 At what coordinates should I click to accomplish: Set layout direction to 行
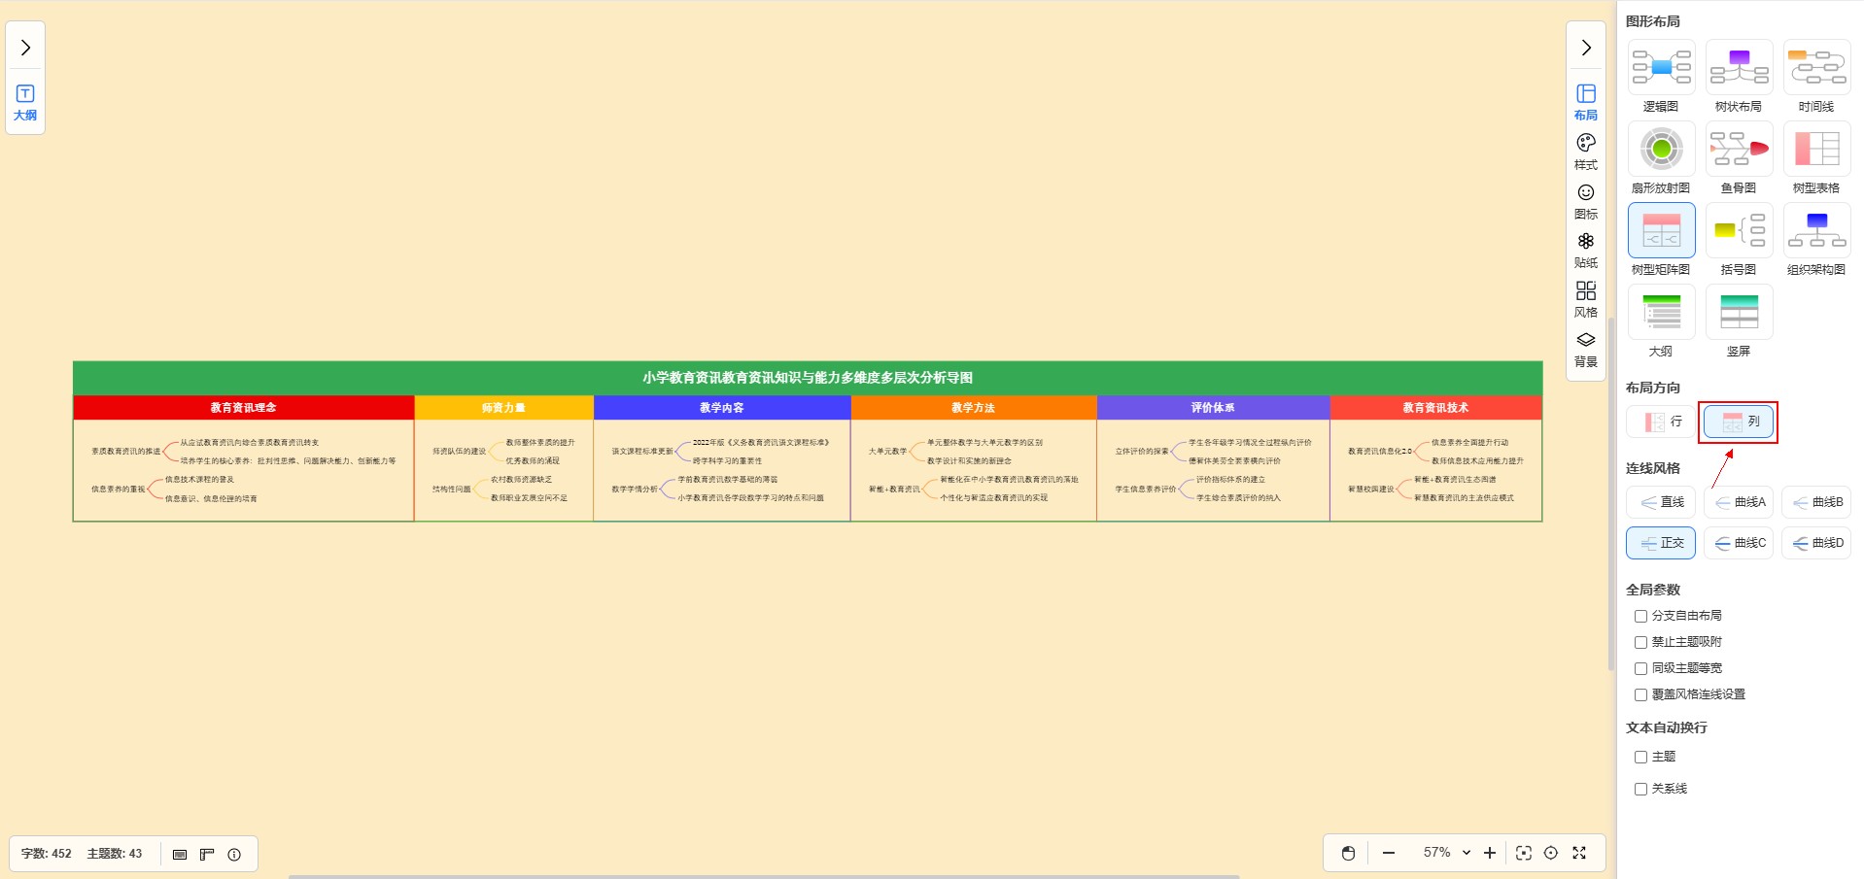click(1661, 422)
